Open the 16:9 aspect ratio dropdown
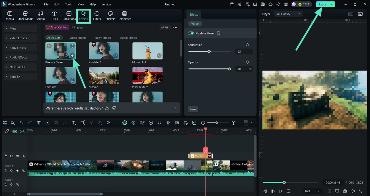370x196 pixels. point(312,191)
